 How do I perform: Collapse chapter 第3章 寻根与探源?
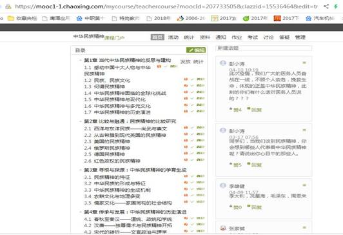tap(81, 170)
